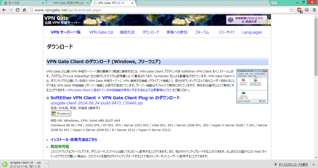Viewport: 318px width, 168px height.
Task: Bookmark this page with the star icon
Action: [x=292, y=10]
